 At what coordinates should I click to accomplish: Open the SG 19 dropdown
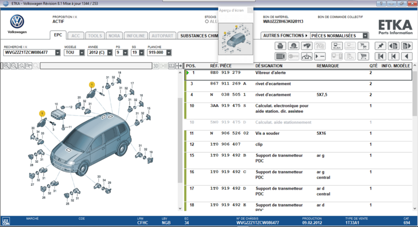tap(142, 52)
